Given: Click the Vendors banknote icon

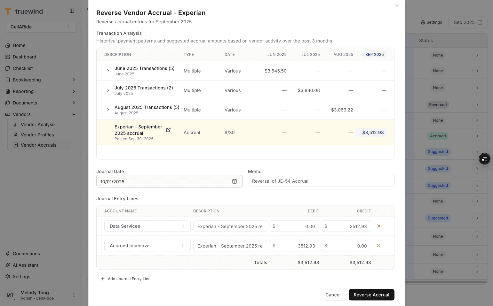Looking at the screenshot, I should [x=8, y=114].
